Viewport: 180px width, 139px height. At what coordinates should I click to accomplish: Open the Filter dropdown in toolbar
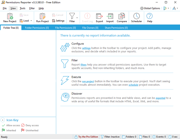tap(77, 18)
